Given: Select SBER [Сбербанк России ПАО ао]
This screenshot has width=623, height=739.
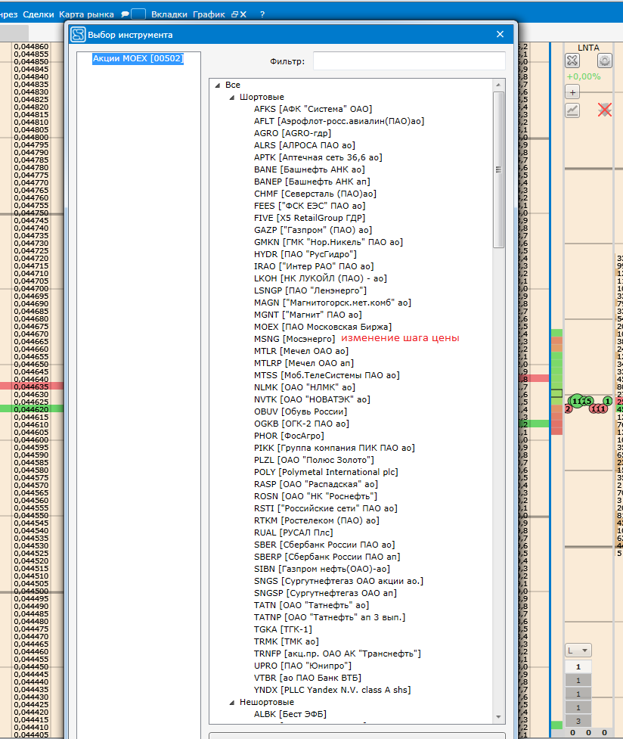Looking at the screenshot, I should 324,545.
